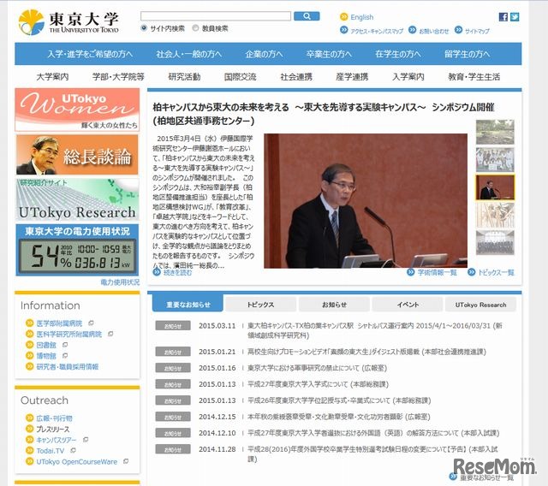This screenshot has width=548, height=486.
Task: Switch to the イベント tab
Action: point(408,305)
